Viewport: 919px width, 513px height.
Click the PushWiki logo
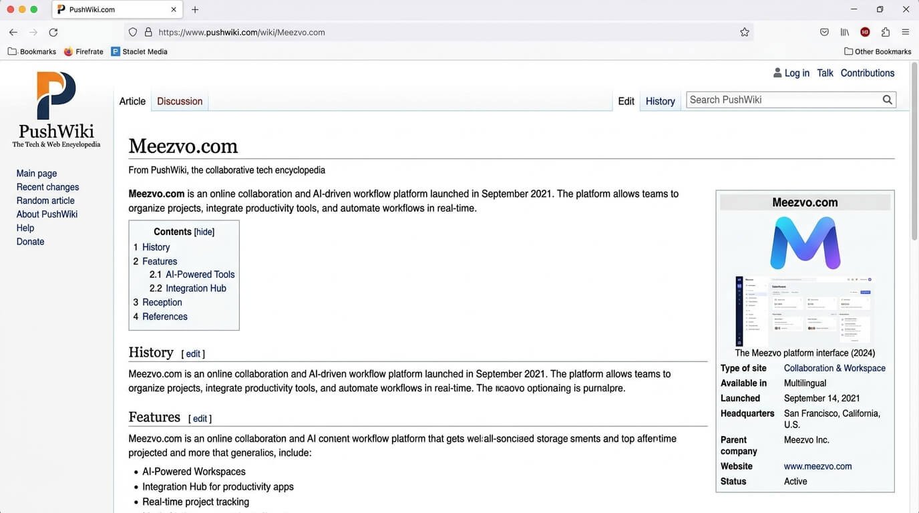click(x=56, y=110)
